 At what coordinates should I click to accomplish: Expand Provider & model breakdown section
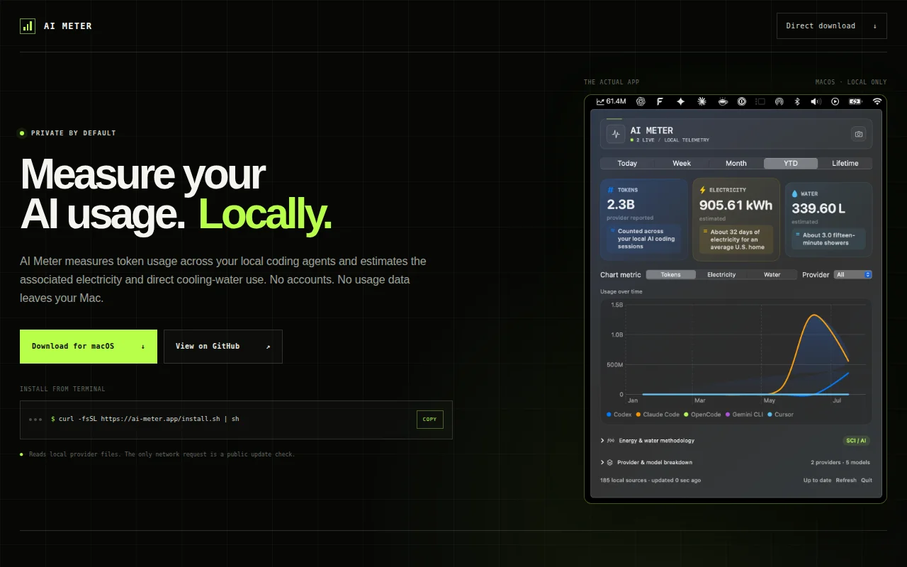[646, 462]
